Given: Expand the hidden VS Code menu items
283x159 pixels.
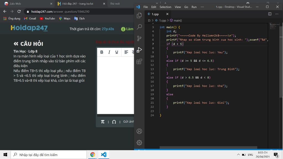Looking at the screenshot, I should point(202,7).
